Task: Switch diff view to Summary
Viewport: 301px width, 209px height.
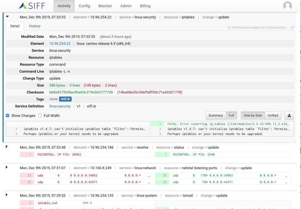Action: click(x=215, y=115)
